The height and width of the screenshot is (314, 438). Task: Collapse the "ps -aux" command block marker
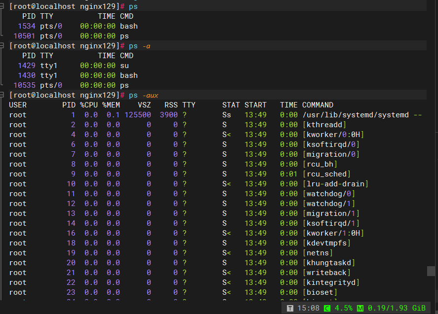tap(2, 95)
